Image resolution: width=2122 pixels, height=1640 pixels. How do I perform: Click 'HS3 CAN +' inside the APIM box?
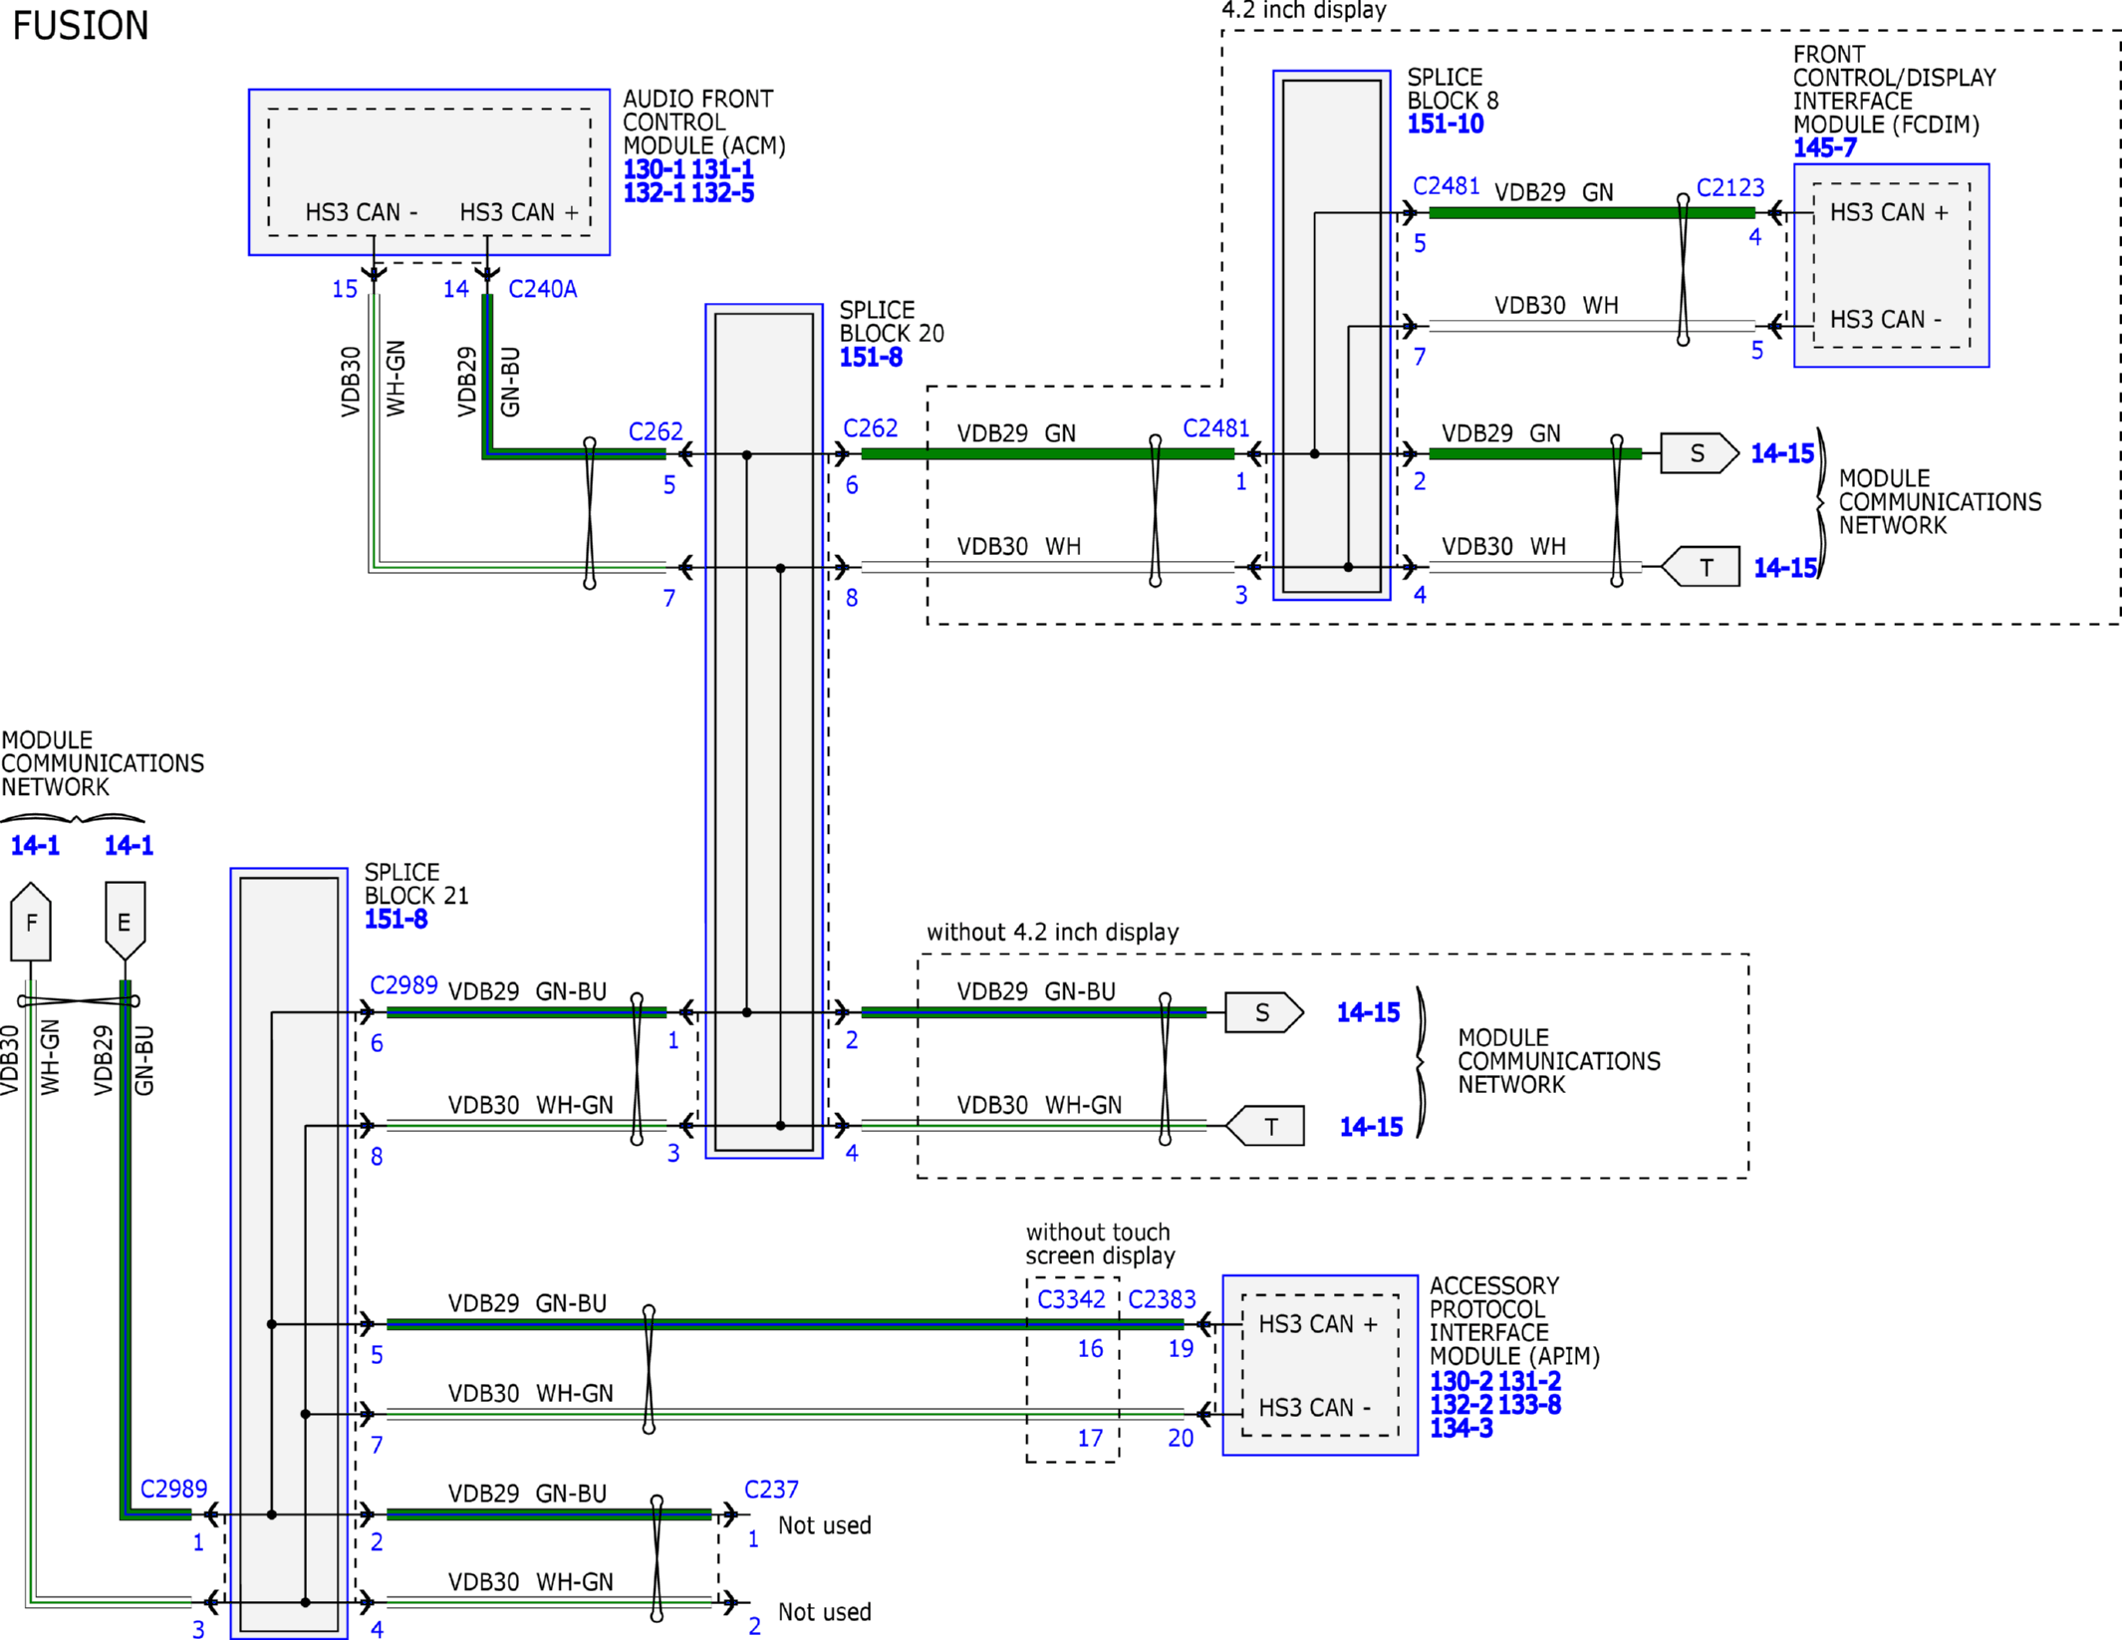1318,1324
